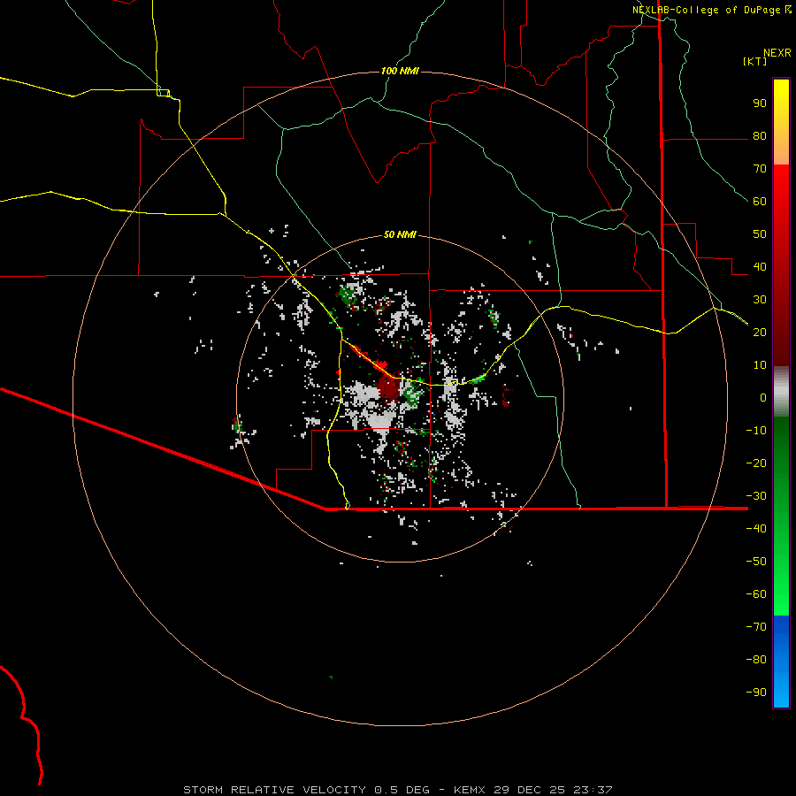This screenshot has height=796, width=796.
Task: Click the -70 value on velocity scale
Action: (x=756, y=626)
